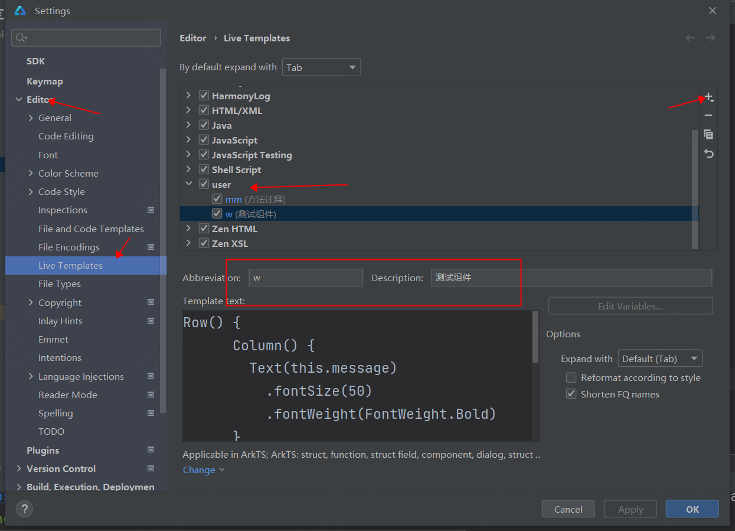Click the help question mark icon
The width and height of the screenshot is (735, 531).
pos(24,509)
